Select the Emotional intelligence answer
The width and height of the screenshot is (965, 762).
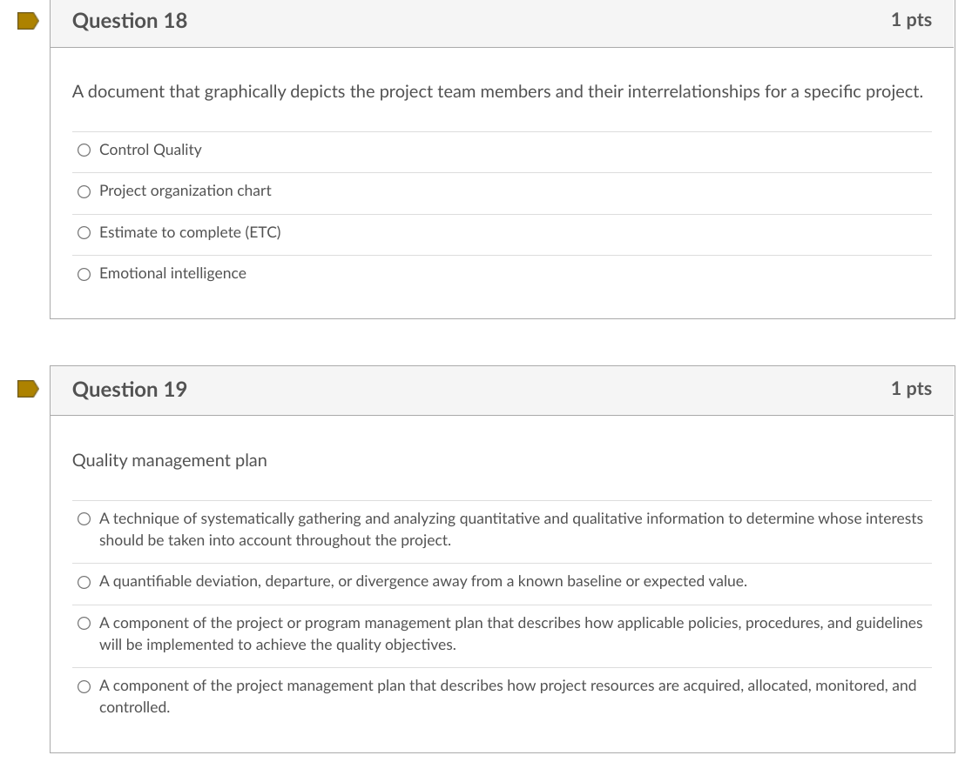[84, 273]
